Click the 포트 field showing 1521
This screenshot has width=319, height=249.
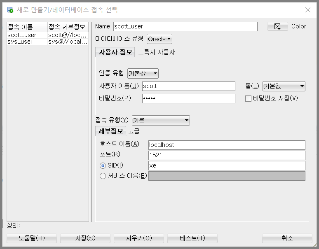[x=227, y=155]
